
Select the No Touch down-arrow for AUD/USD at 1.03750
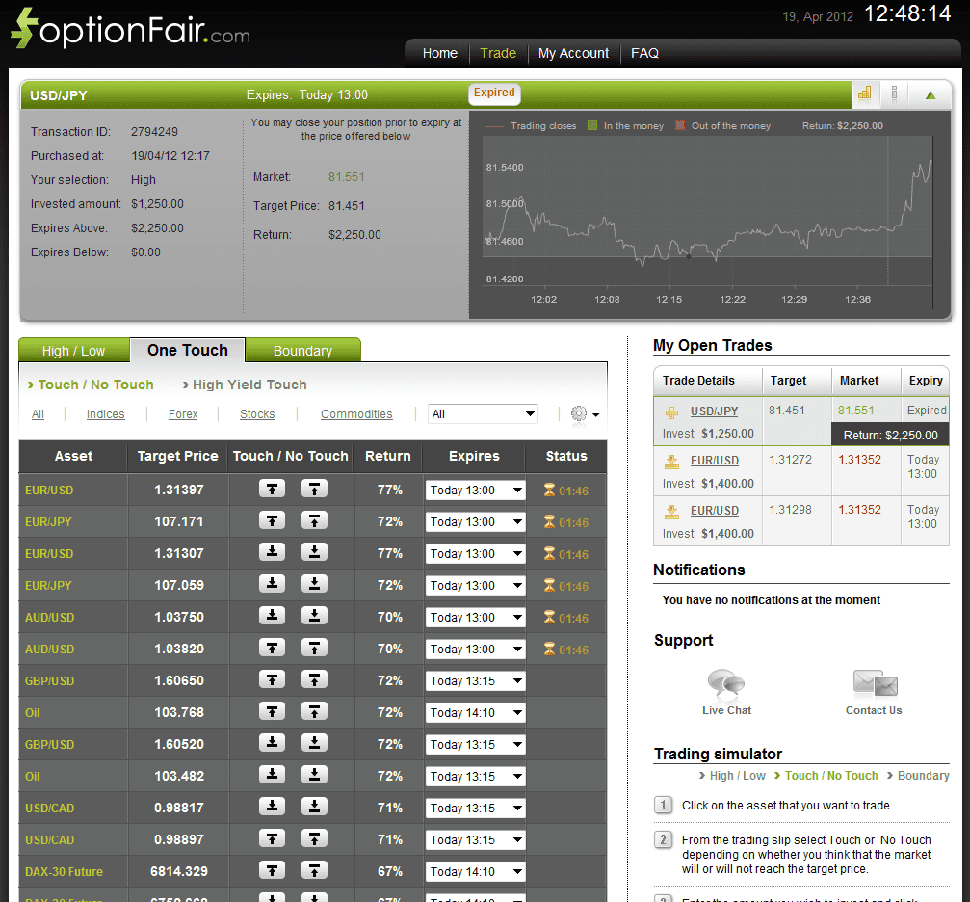(314, 617)
